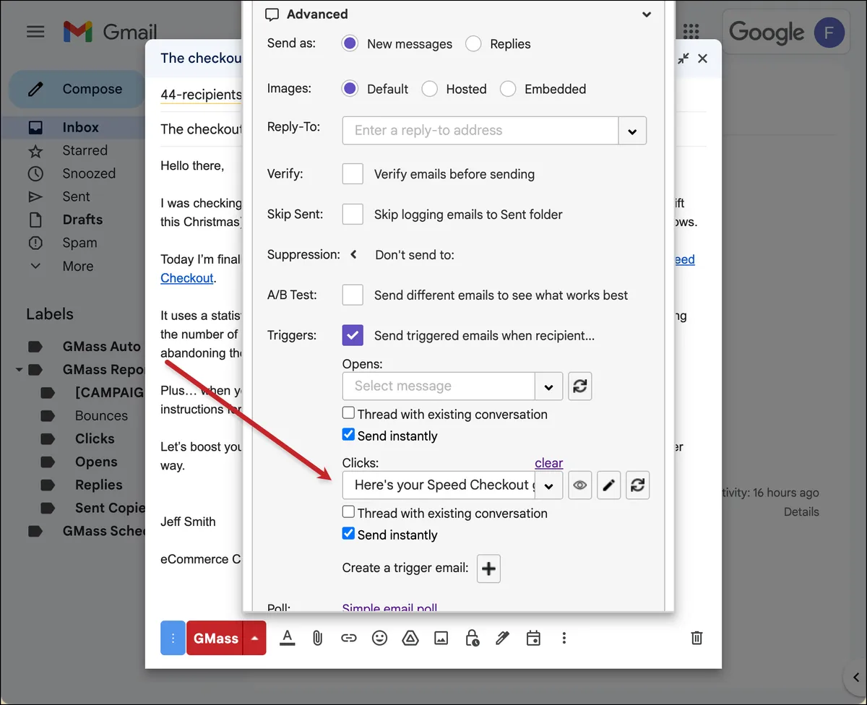The width and height of the screenshot is (867, 705).
Task: Preview the Clicks trigger message eye icon
Action: point(579,485)
